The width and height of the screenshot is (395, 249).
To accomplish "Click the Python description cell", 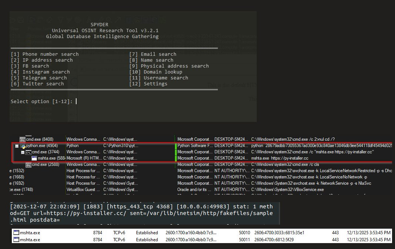I will click(x=72, y=146).
